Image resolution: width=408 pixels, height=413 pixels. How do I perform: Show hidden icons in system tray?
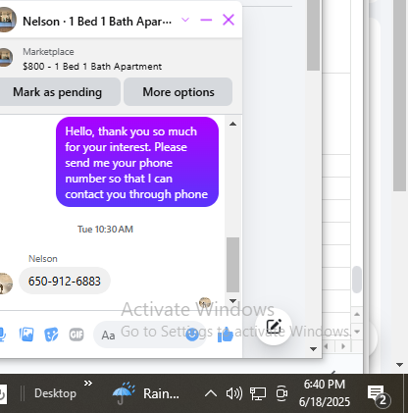point(211,393)
